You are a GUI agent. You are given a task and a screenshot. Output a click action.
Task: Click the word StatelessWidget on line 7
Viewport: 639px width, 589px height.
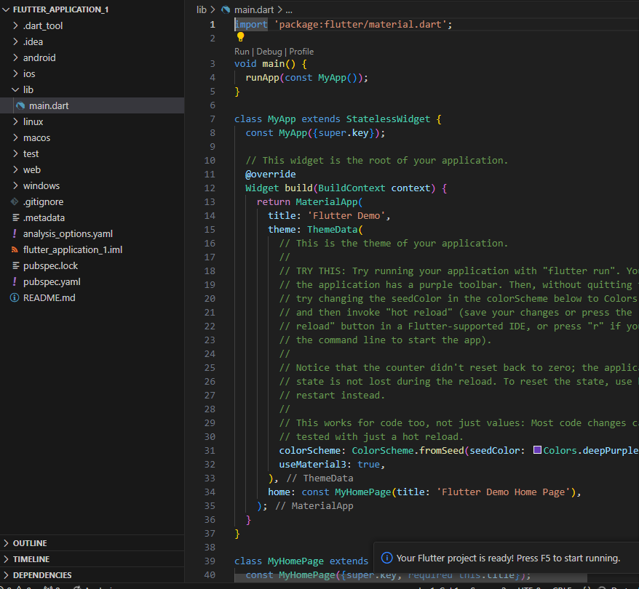[388, 119]
